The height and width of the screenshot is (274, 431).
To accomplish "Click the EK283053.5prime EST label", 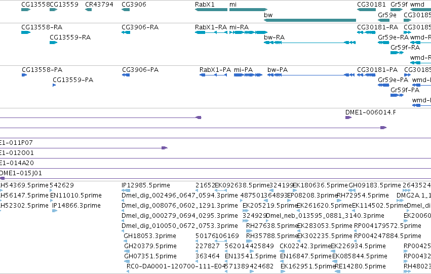I will (x=325, y=226).
